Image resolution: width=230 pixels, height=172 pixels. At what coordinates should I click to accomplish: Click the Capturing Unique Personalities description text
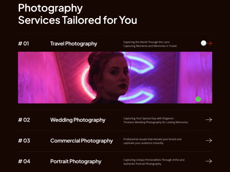pyautogui.click(x=154, y=162)
